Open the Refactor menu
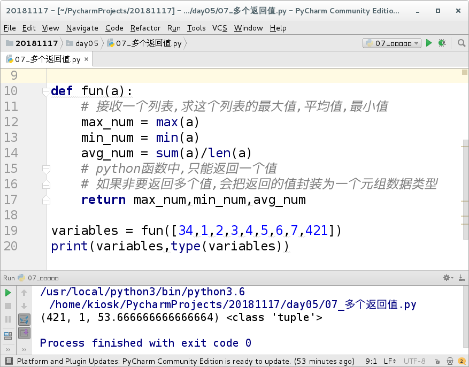This screenshot has width=469, height=367. coord(145,28)
